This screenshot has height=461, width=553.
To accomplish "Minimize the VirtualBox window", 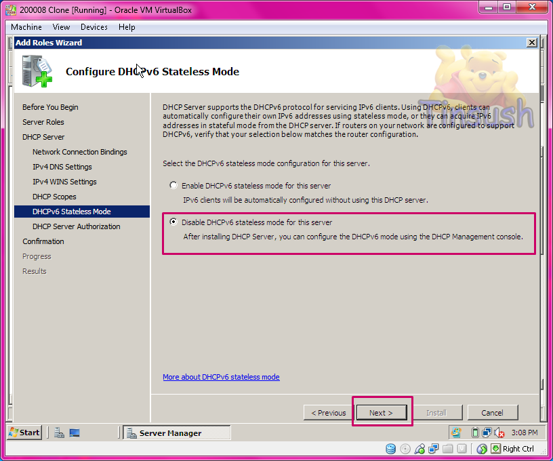I will click(x=489, y=7).
